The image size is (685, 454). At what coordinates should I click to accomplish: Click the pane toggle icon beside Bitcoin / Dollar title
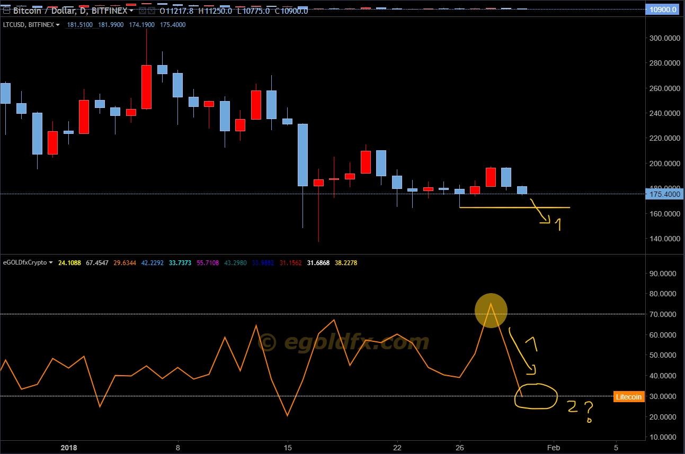(x=5, y=11)
